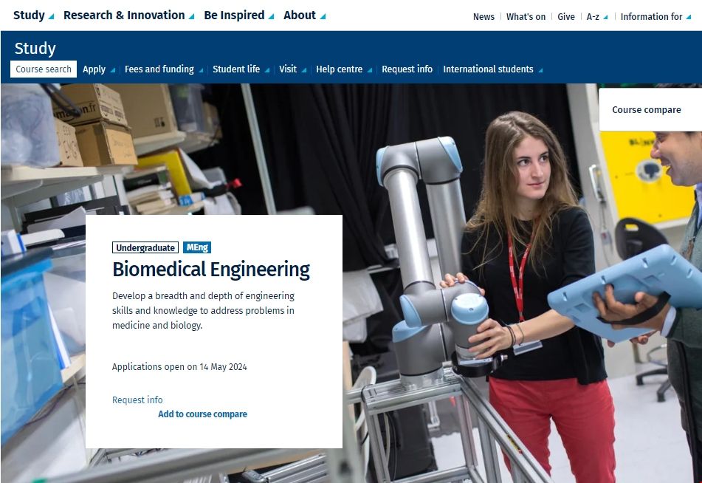Click Request info link in course card

coord(137,400)
